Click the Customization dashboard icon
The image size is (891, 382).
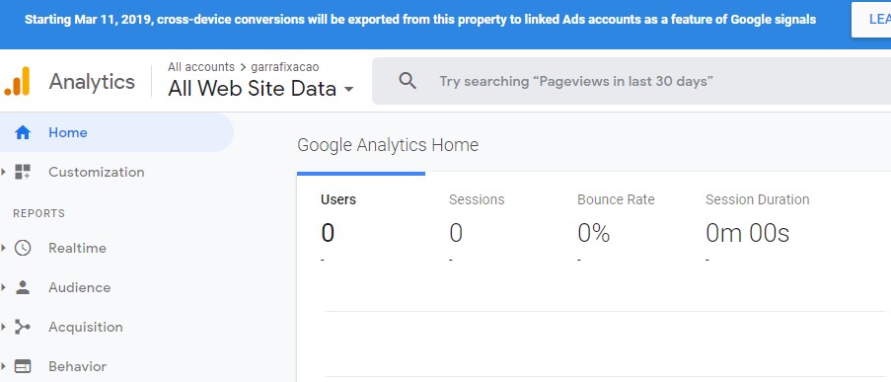pyautogui.click(x=23, y=172)
